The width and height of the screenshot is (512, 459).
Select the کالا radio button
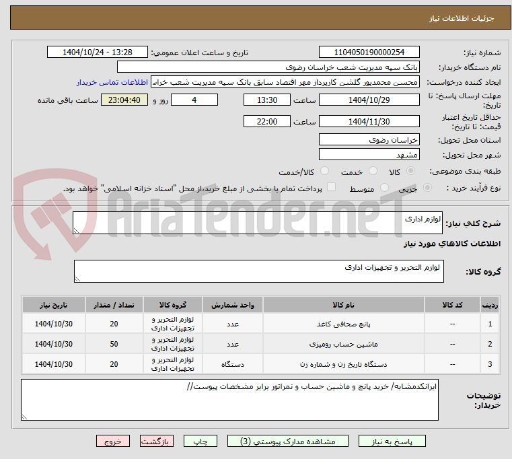click(x=410, y=171)
